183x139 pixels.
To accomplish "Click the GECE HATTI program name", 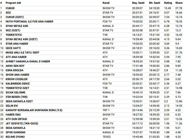I will [x=13, y=48].
